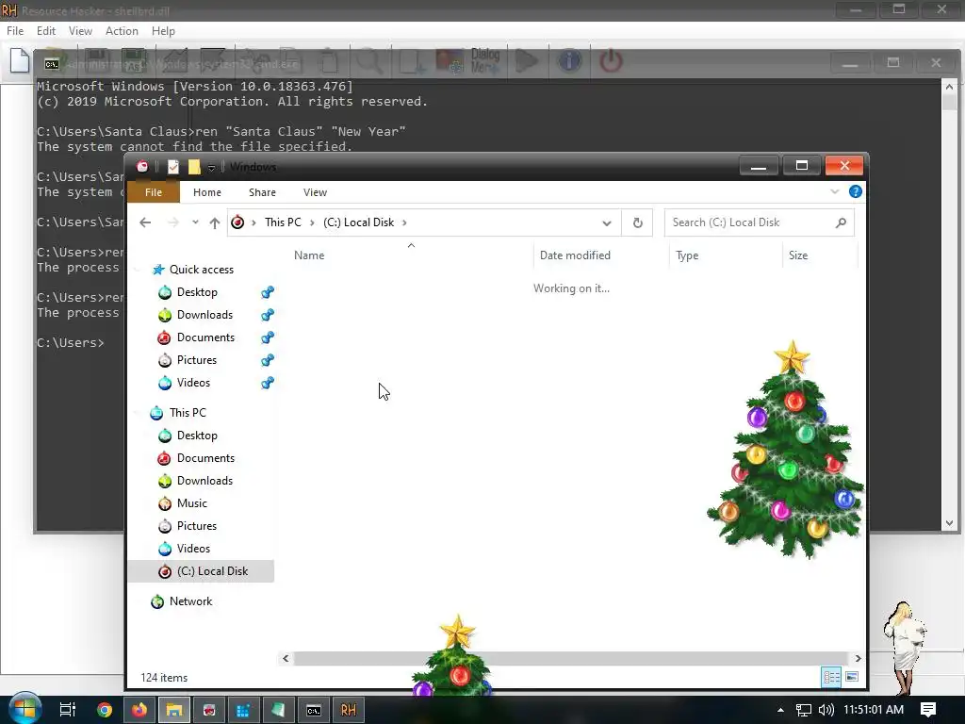Open Videos under Quick access
Image resolution: width=965 pixels, height=724 pixels.
point(193,383)
